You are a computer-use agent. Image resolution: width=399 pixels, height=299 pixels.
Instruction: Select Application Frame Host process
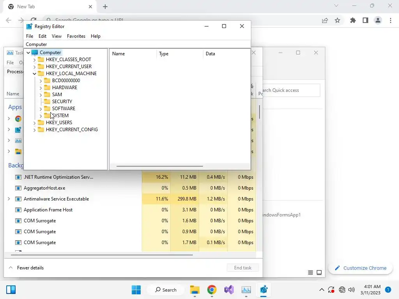[48, 210]
